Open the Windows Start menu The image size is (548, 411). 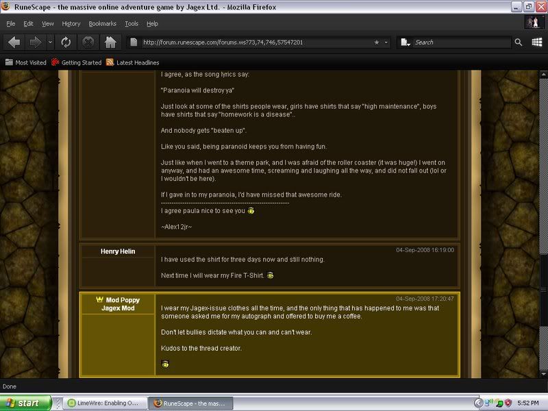(25, 403)
